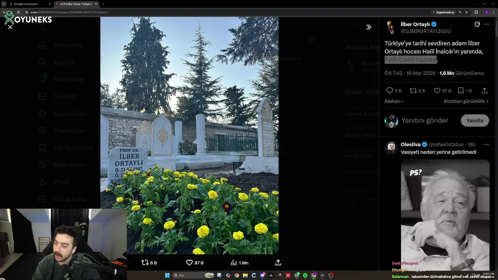Click the site information icon in address bar
498x280 pixels.
27,12
